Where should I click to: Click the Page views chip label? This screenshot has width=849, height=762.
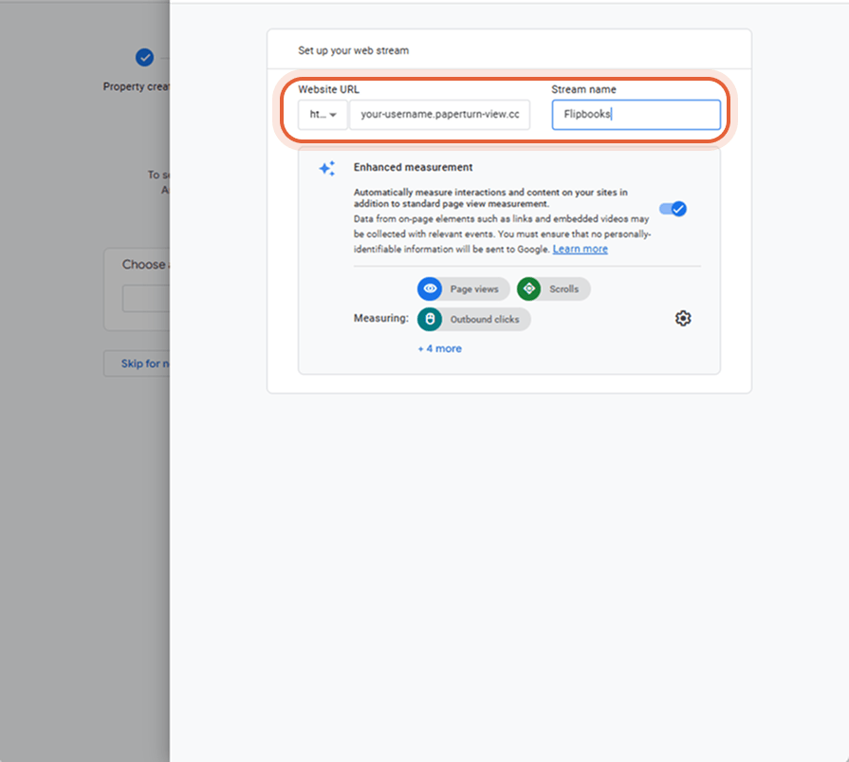pyautogui.click(x=474, y=289)
